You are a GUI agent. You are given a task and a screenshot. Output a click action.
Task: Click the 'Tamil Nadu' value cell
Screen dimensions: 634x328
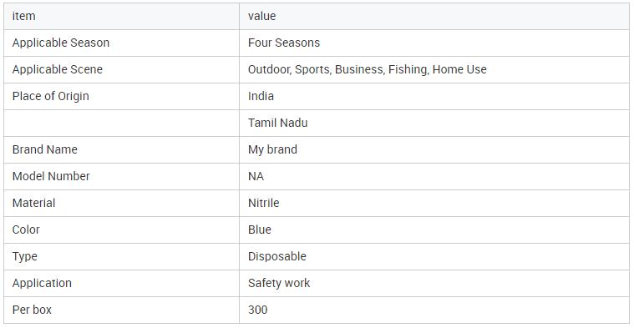(434, 123)
